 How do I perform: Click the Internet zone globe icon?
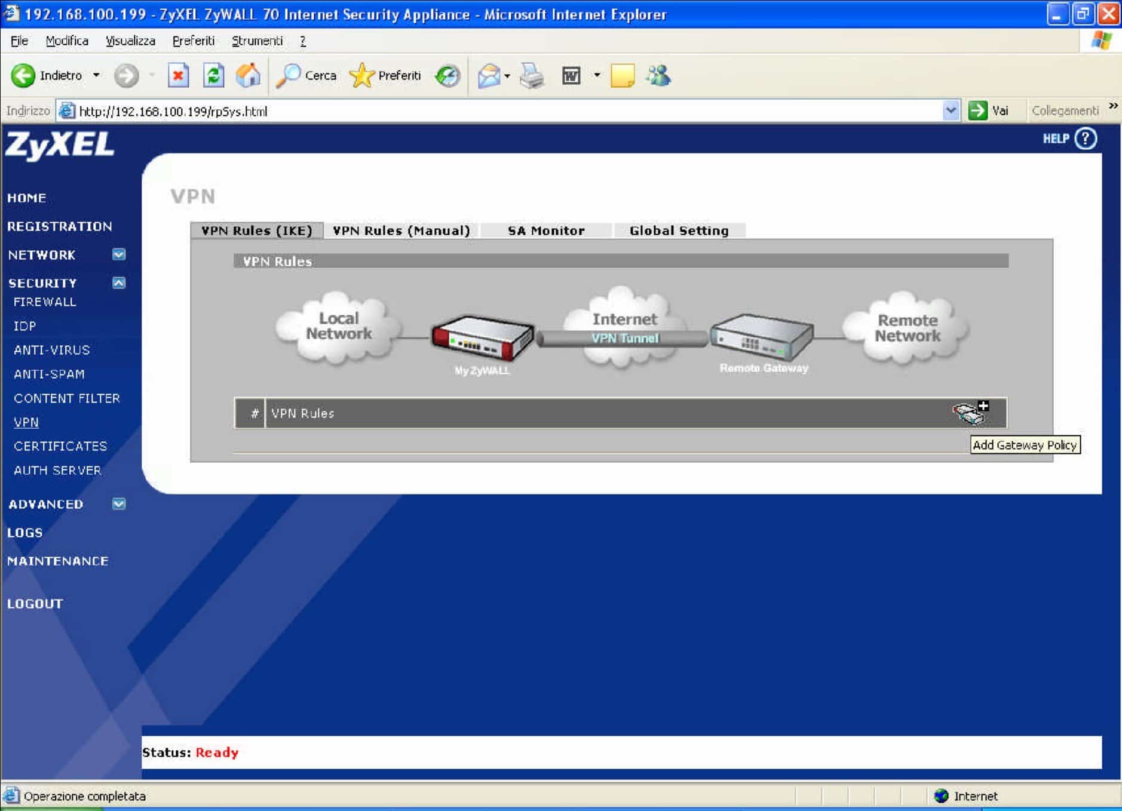942,796
